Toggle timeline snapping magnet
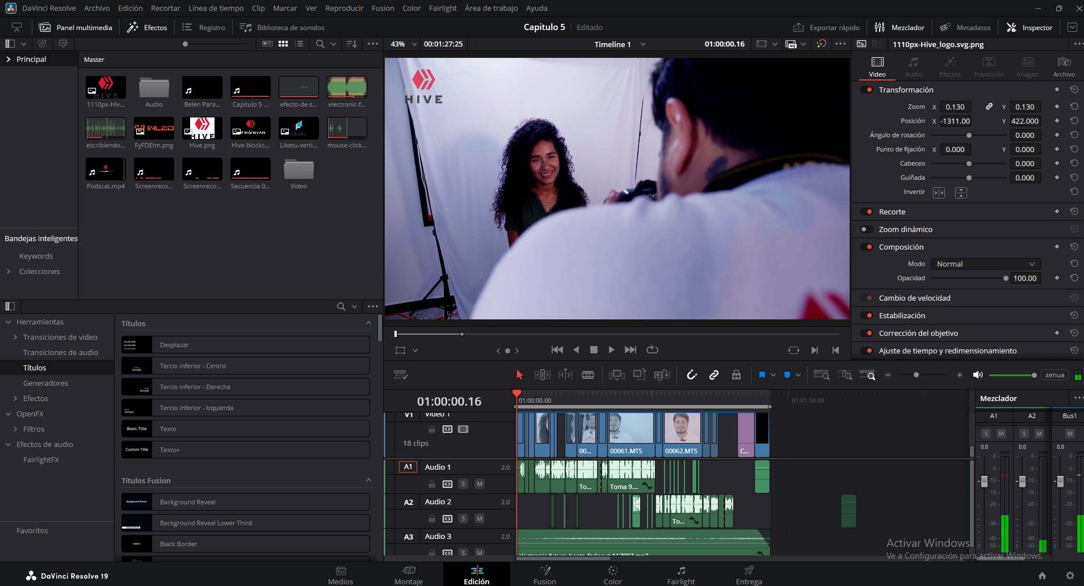The width and height of the screenshot is (1084, 586). 691,375
